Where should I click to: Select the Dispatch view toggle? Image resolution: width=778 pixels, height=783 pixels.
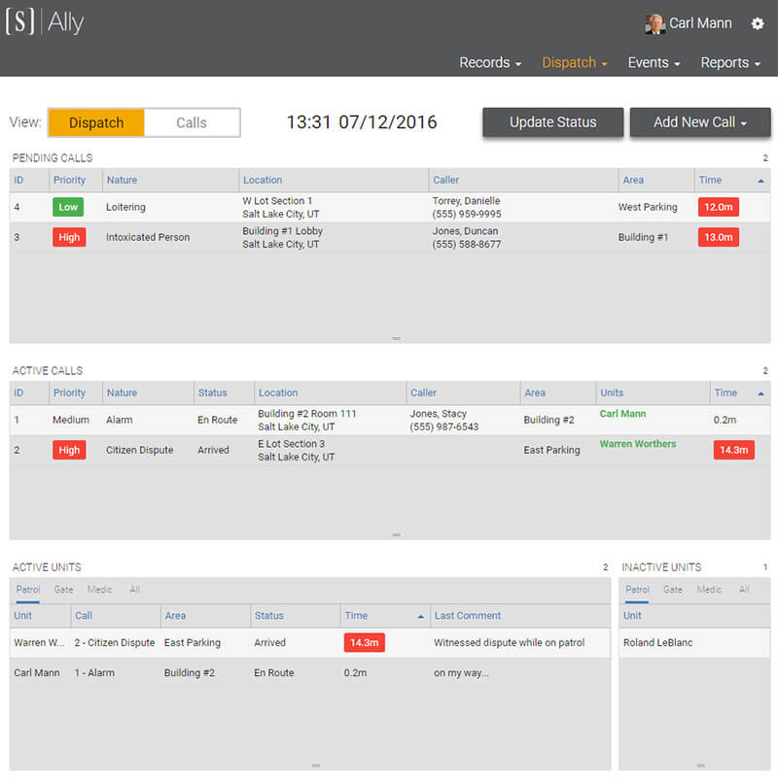coord(95,122)
